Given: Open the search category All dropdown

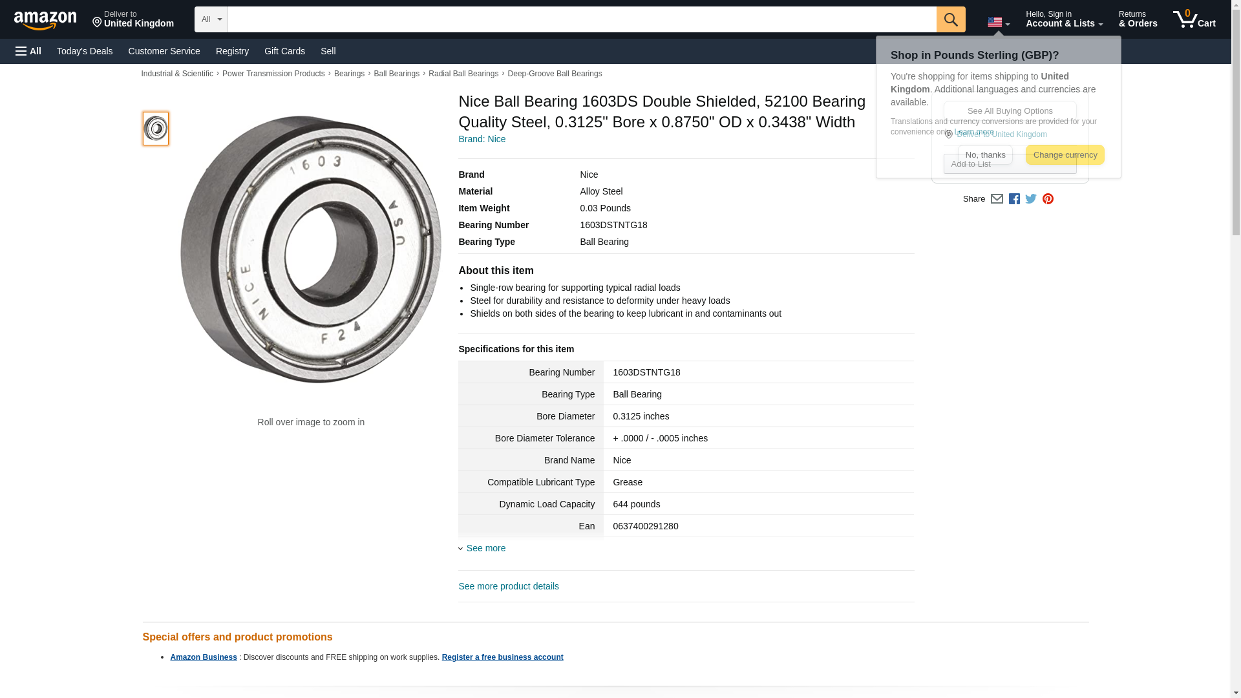Looking at the screenshot, I should pyautogui.click(x=211, y=19).
